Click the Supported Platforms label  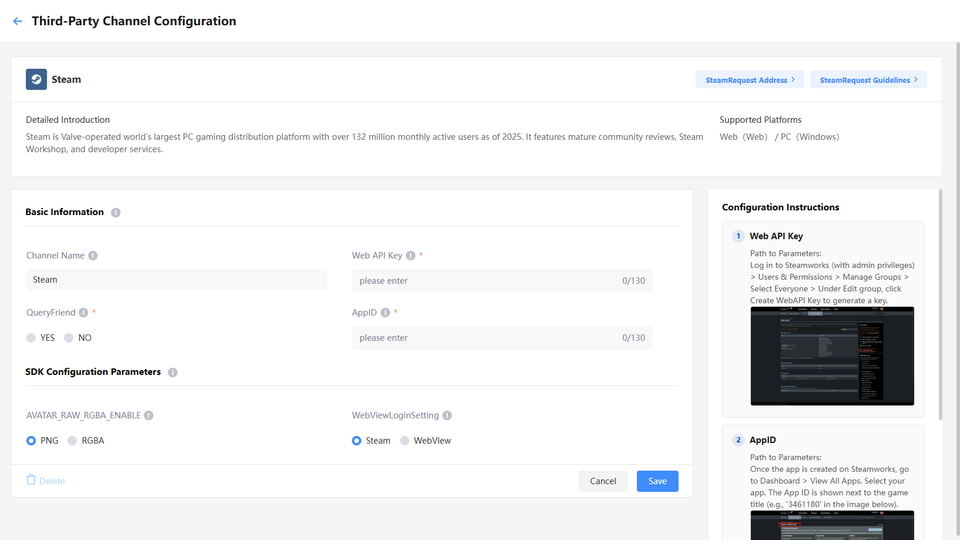pos(760,120)
